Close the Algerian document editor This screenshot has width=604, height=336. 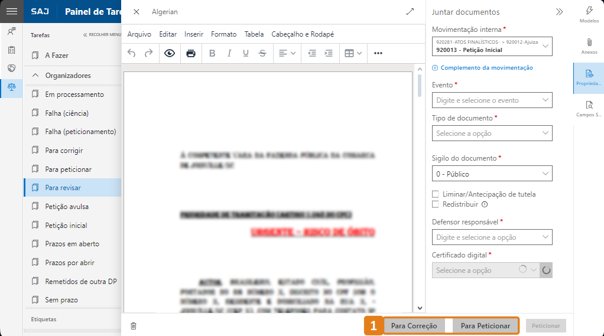pyautogui.click(x=137, y=12)
